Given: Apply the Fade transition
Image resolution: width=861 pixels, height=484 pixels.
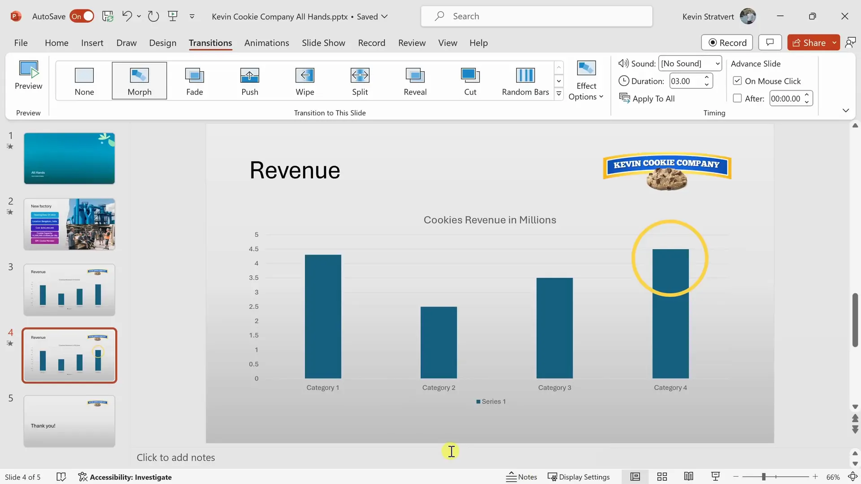Looking at the screenshot, I should click(x=195, y=81).
